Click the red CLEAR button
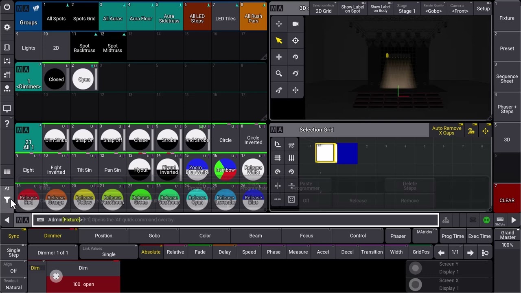Screen dimensions: 521x293 (x=507, y=197)
